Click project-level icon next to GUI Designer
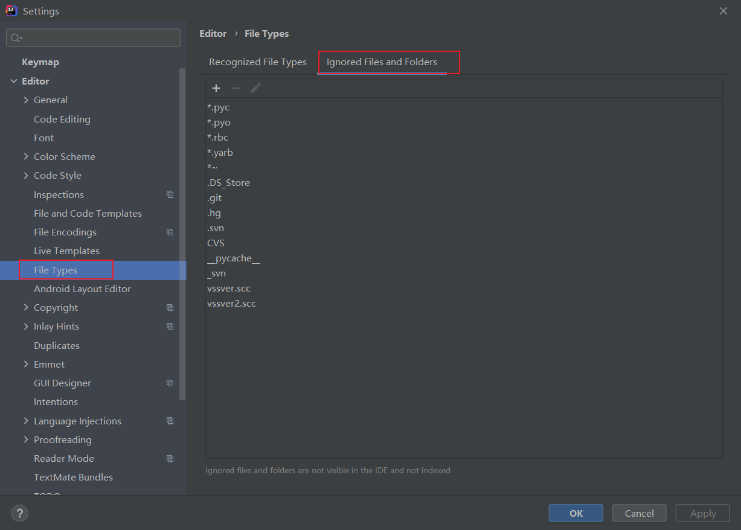The width and height of the screenshot is (741, 530). click(x=170, y=383)
